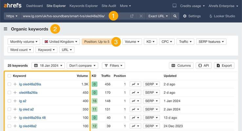Sort by Volume column header
Viewport: 242px width, 131px height.
pyautogui.click(x=82, y=76)
